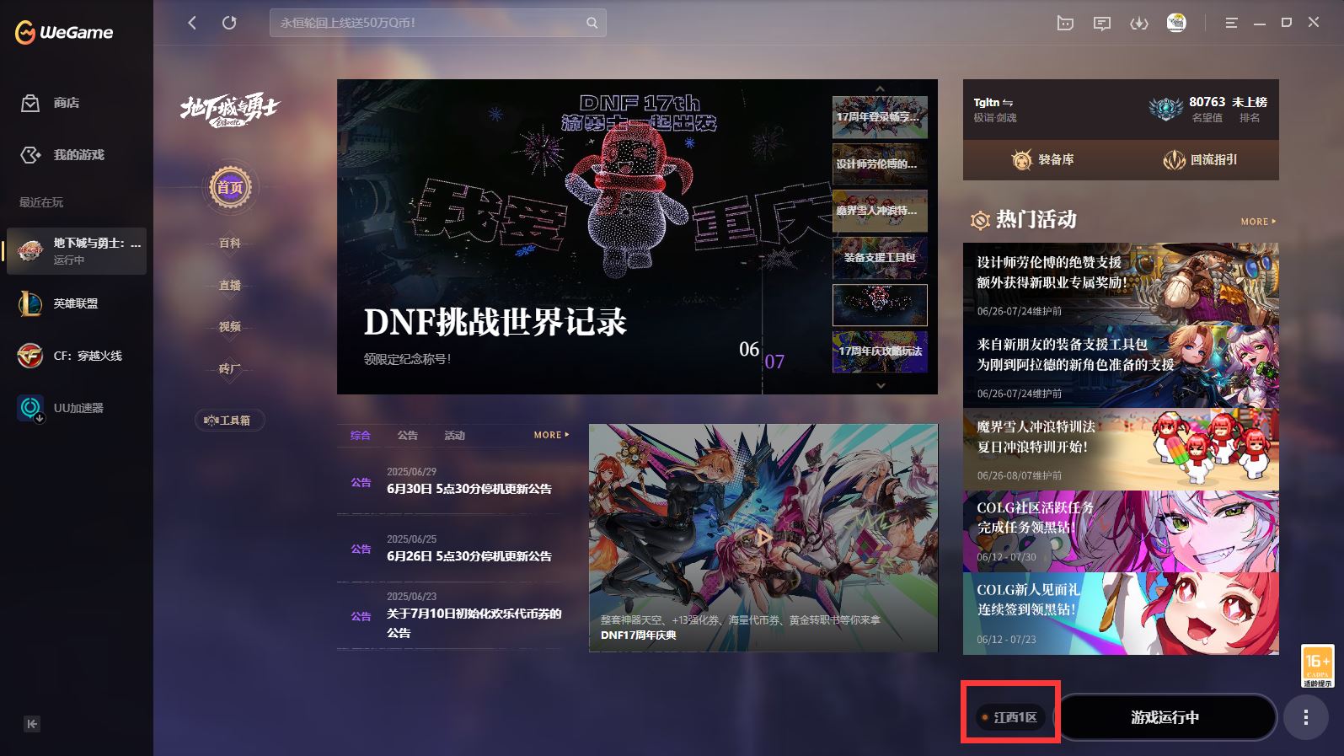Switch to the 公告 news tab

[407, 435]
